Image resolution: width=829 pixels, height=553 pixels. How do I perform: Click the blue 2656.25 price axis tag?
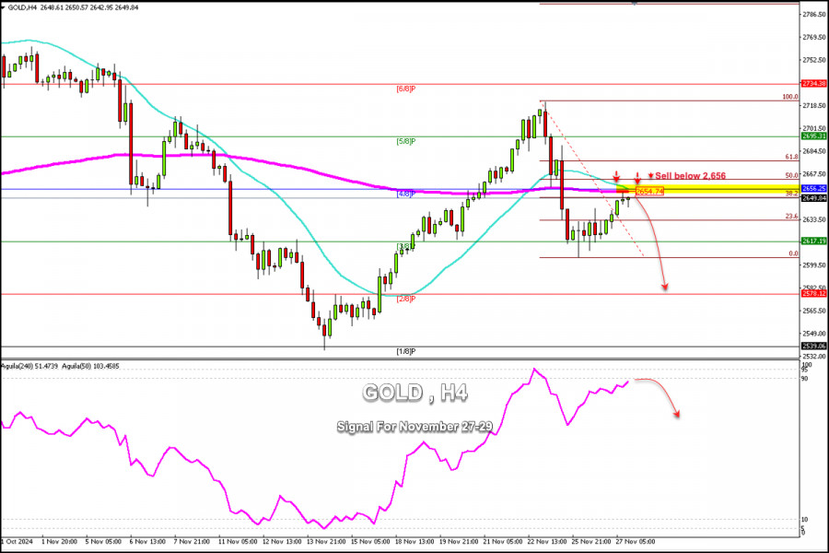813,188
